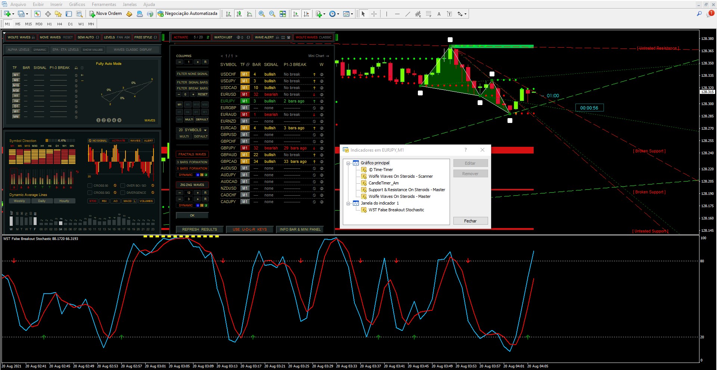Draw a horizontal line
The width and height of the screenshot is (717, 370).
coord(397,14)
